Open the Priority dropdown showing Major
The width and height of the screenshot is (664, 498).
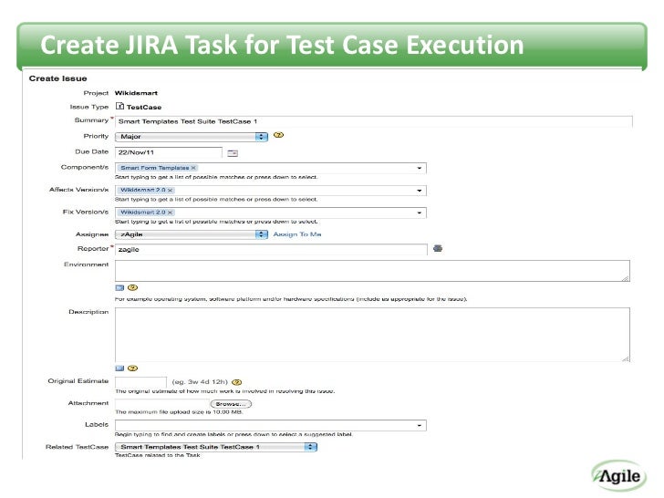(192, 137)
